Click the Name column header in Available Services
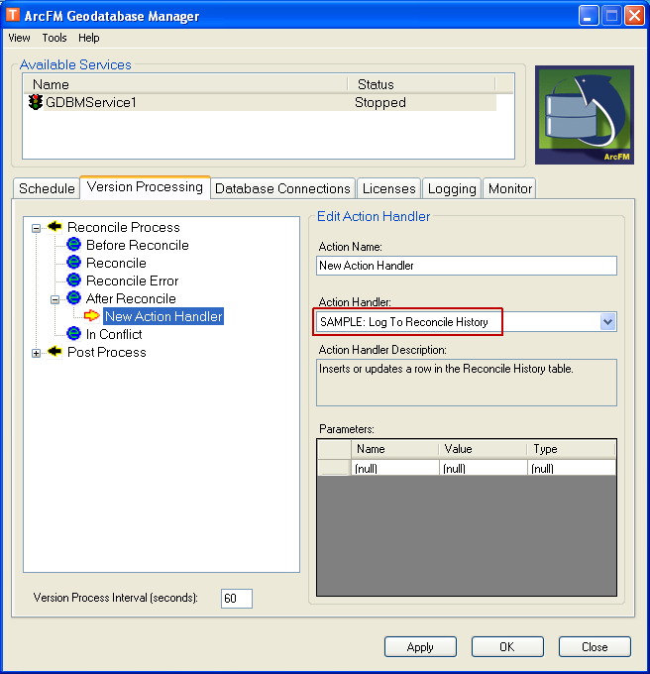The image size is (650, 674). click(x=185, y=84)
